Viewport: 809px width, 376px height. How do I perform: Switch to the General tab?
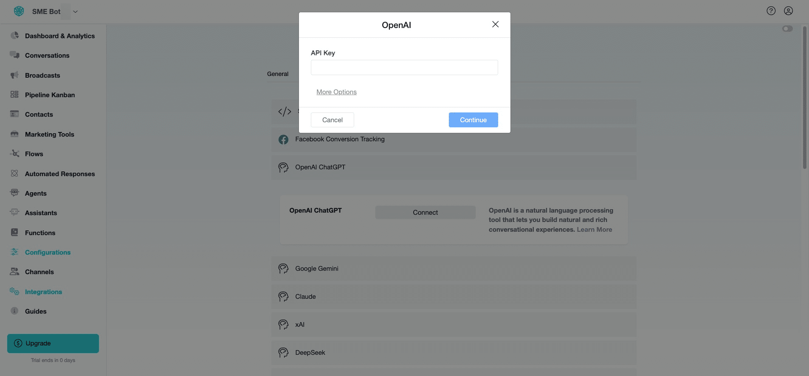click(278, 74)
